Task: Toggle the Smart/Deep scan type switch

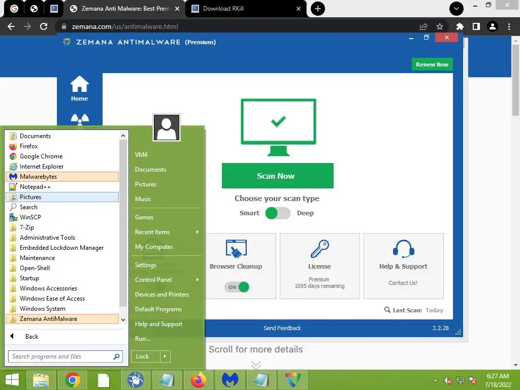Action: (x=278, y=213)
